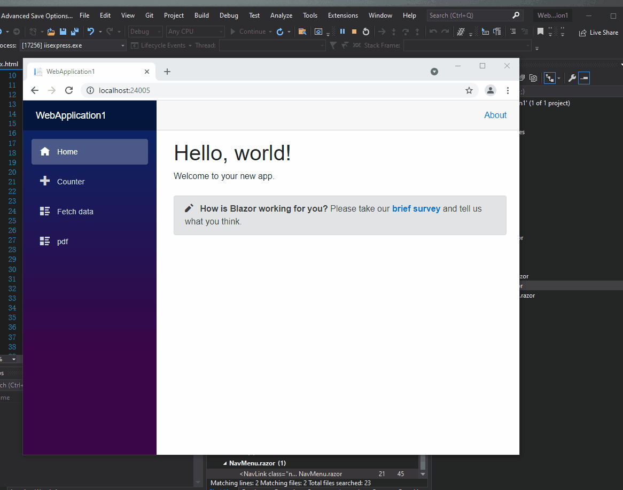Screen dimensions: 623x490
Task: Close the WebApplication1 browser tab
Action: click(146, 72)
